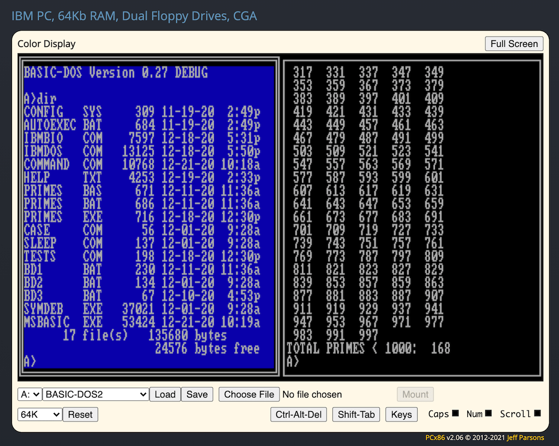This screenshot has height=446, width=559.
Task: Click the PRIMES BAS file row
Action: (142, 191)
